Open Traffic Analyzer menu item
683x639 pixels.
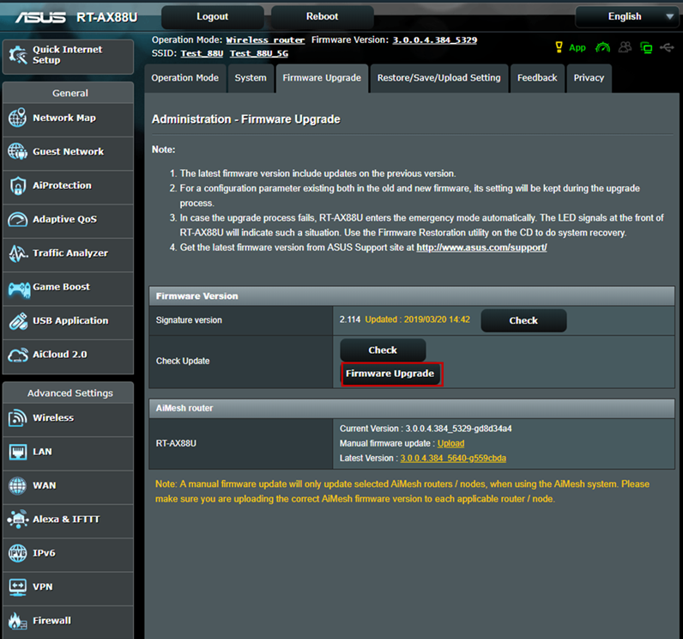pos(68,253)
